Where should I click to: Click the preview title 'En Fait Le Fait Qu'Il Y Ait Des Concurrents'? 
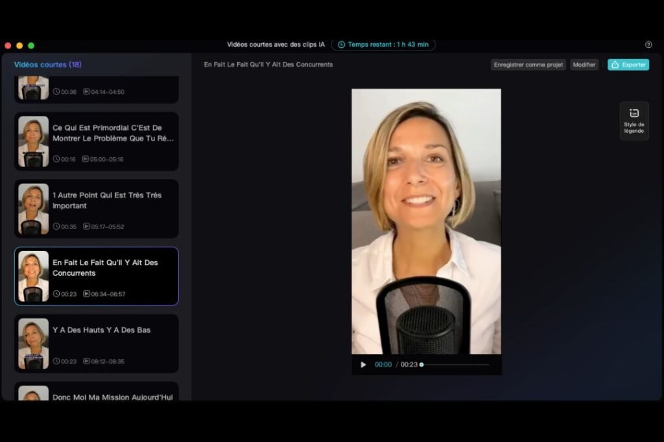pyautogui.click(x=268, y=65)
